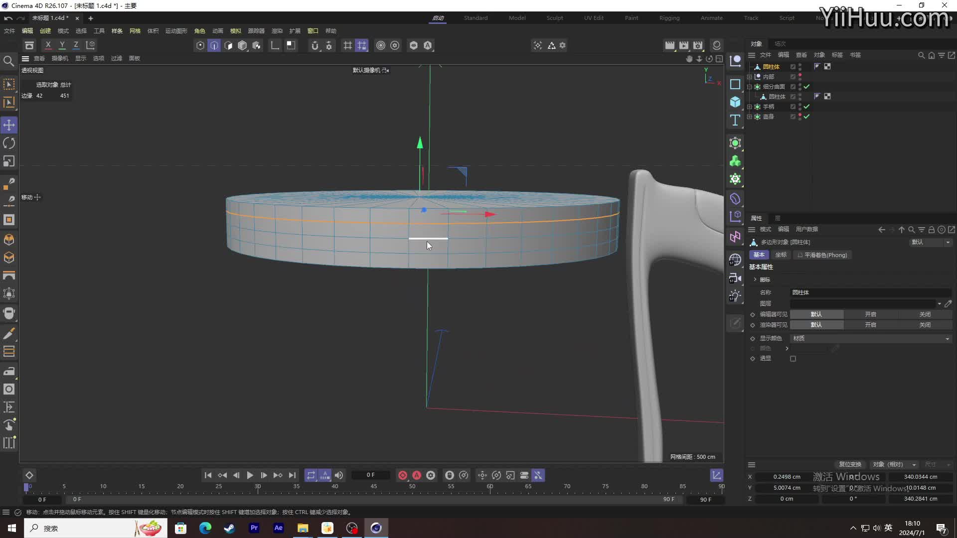The height and width of the screenshot is (538, 957).
Task: Open Object Manager search icon
Action: coord(922,55)
